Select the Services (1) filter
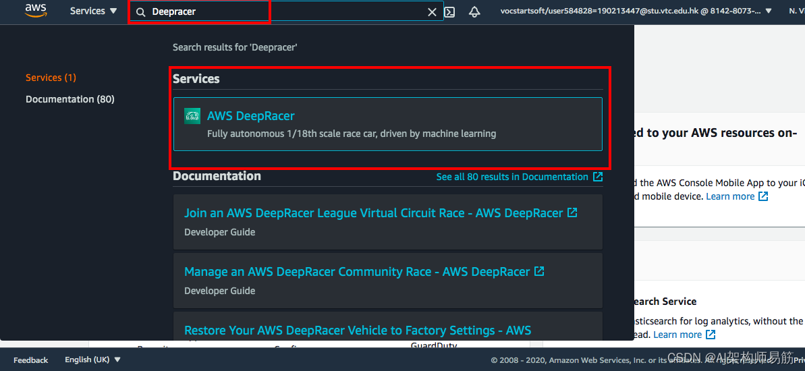 [x=51, y=78]
